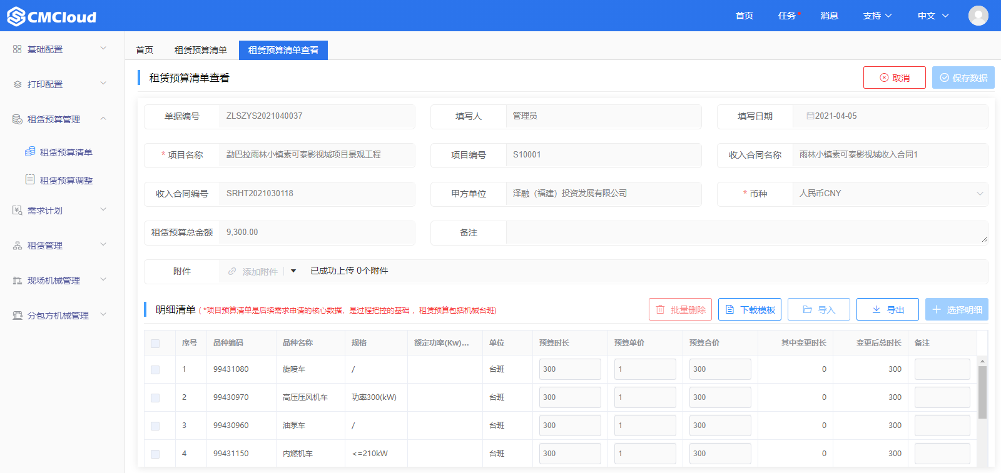Click the document icon on 下载模板
This screenshot has height=473, width=1001.
pos(729,309)
